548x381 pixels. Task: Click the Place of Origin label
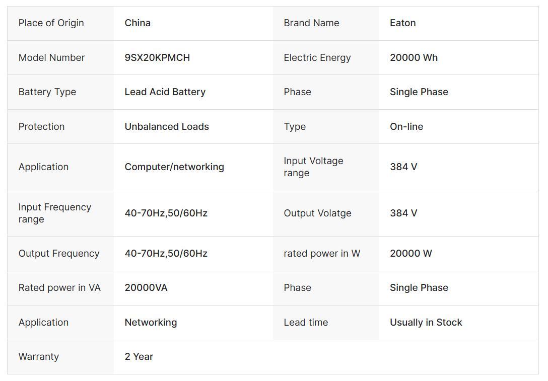click(x=51, y=23)
